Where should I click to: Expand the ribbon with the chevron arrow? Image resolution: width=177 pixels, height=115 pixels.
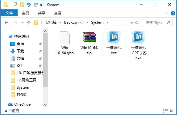tap(166, 13)
